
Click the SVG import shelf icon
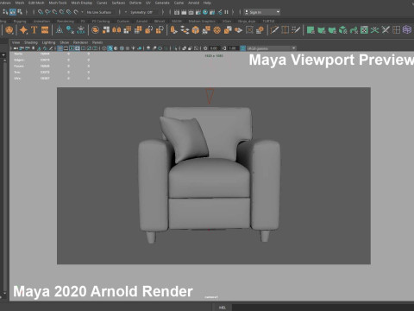(x=45, y=30)
